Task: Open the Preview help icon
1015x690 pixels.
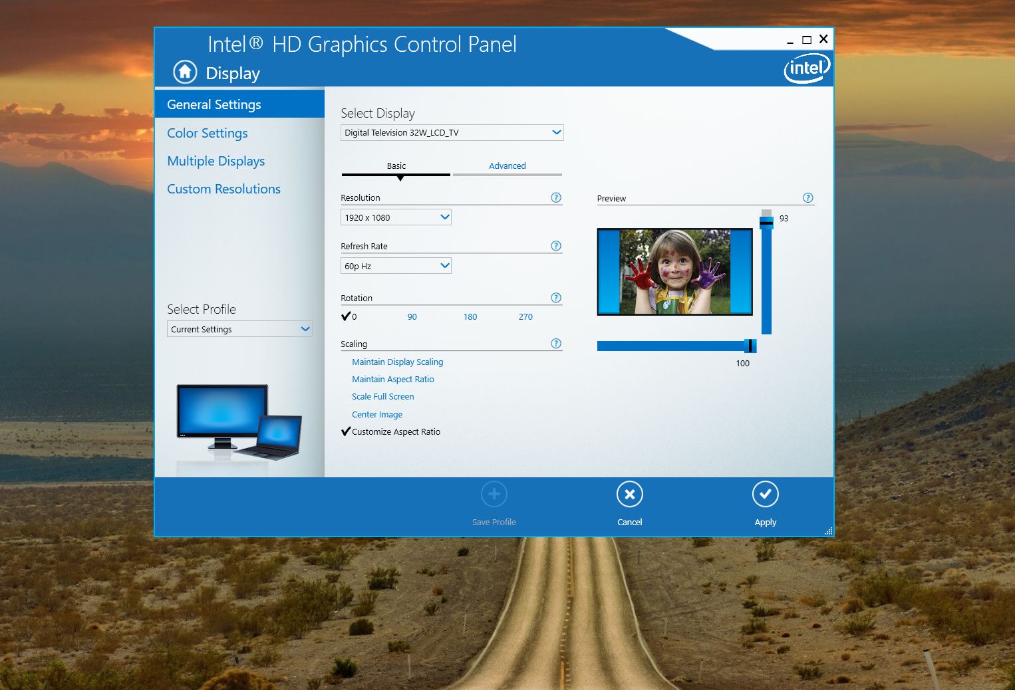Action: pos(808,197)
